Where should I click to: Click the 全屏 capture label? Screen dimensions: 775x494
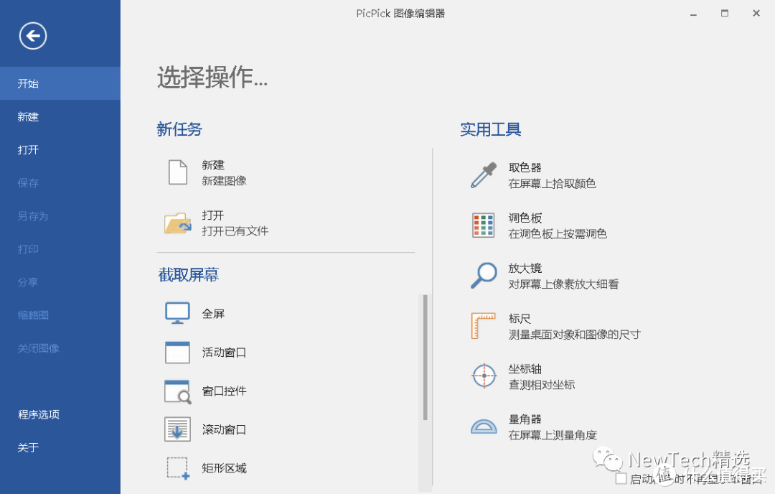[213, 314]
